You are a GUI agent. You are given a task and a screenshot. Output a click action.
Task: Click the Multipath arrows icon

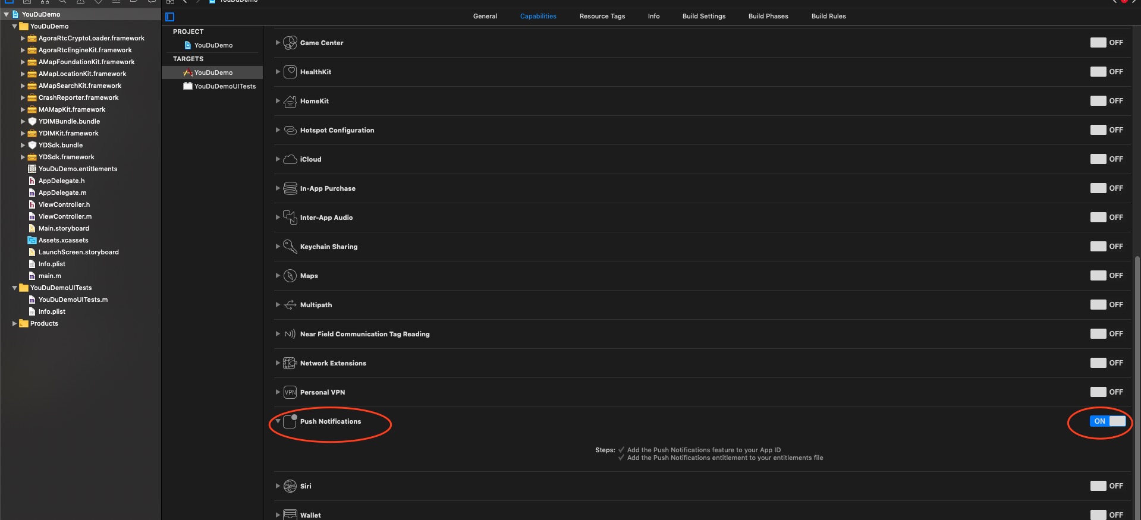click(290, 305)
